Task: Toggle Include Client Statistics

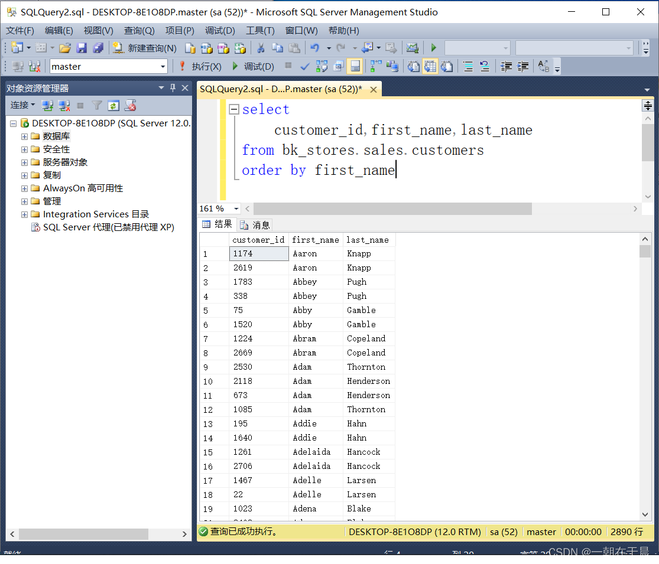Action: [392, 66]
